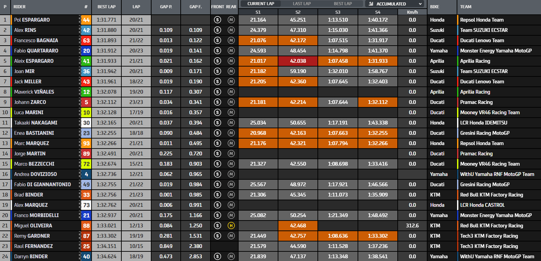This screenshot has width=541, height=261.
Task: Select the Current Lap tab
Action: tap(261, 4)
